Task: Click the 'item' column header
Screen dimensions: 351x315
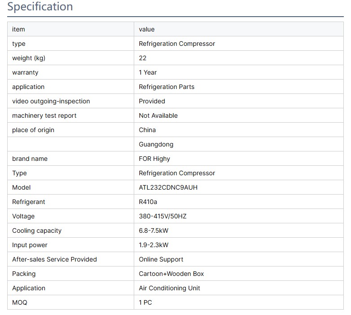Action: click(18, 29)
